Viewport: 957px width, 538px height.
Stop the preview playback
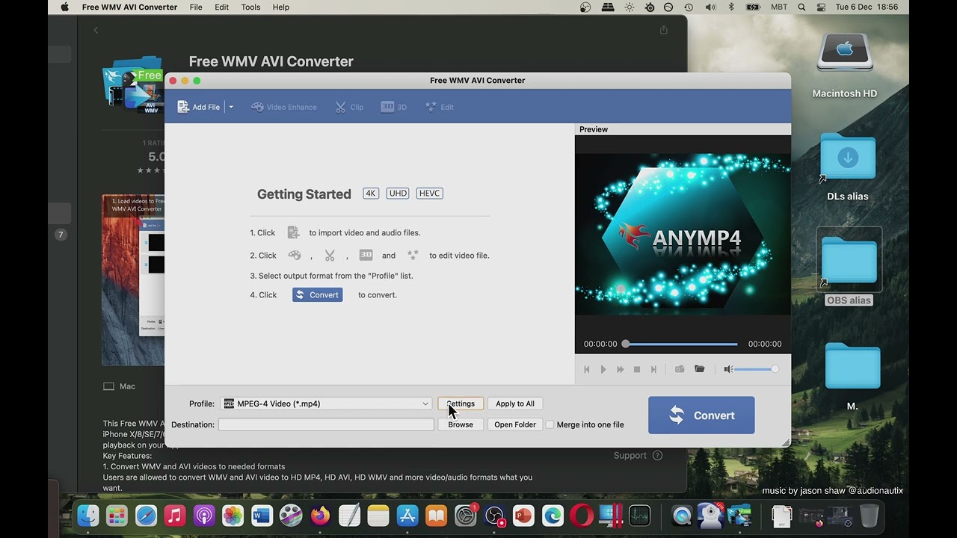tap(637, 369)
